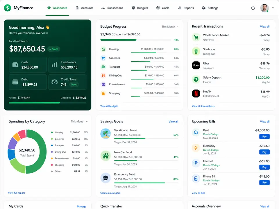Click the Rent bill house icon
Image resolution: width=279 pixels, height=209 pixels.
(196, 132)
